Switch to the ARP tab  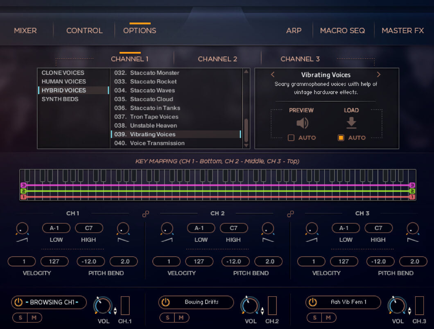(x=294, y=30)
